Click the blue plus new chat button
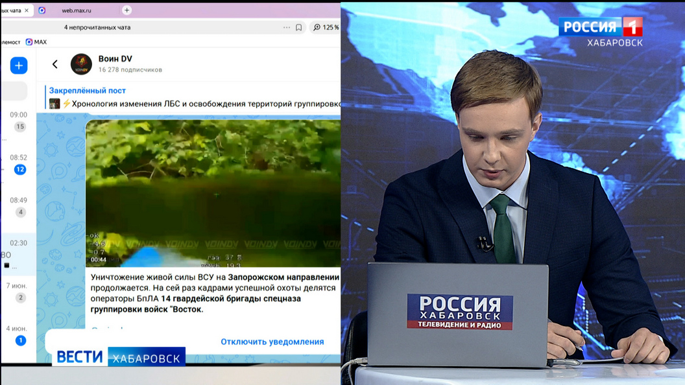This screenshot has height=385, width=685. tap(19, 65)
